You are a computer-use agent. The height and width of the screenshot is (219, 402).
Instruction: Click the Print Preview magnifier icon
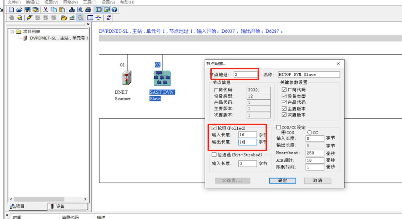pos(80,10)
